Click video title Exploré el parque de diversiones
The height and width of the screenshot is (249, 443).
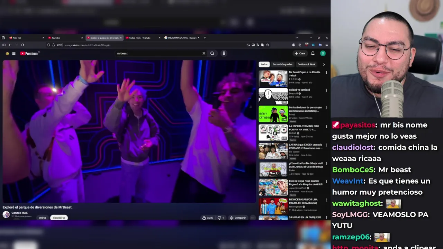[x=37, y=207]
